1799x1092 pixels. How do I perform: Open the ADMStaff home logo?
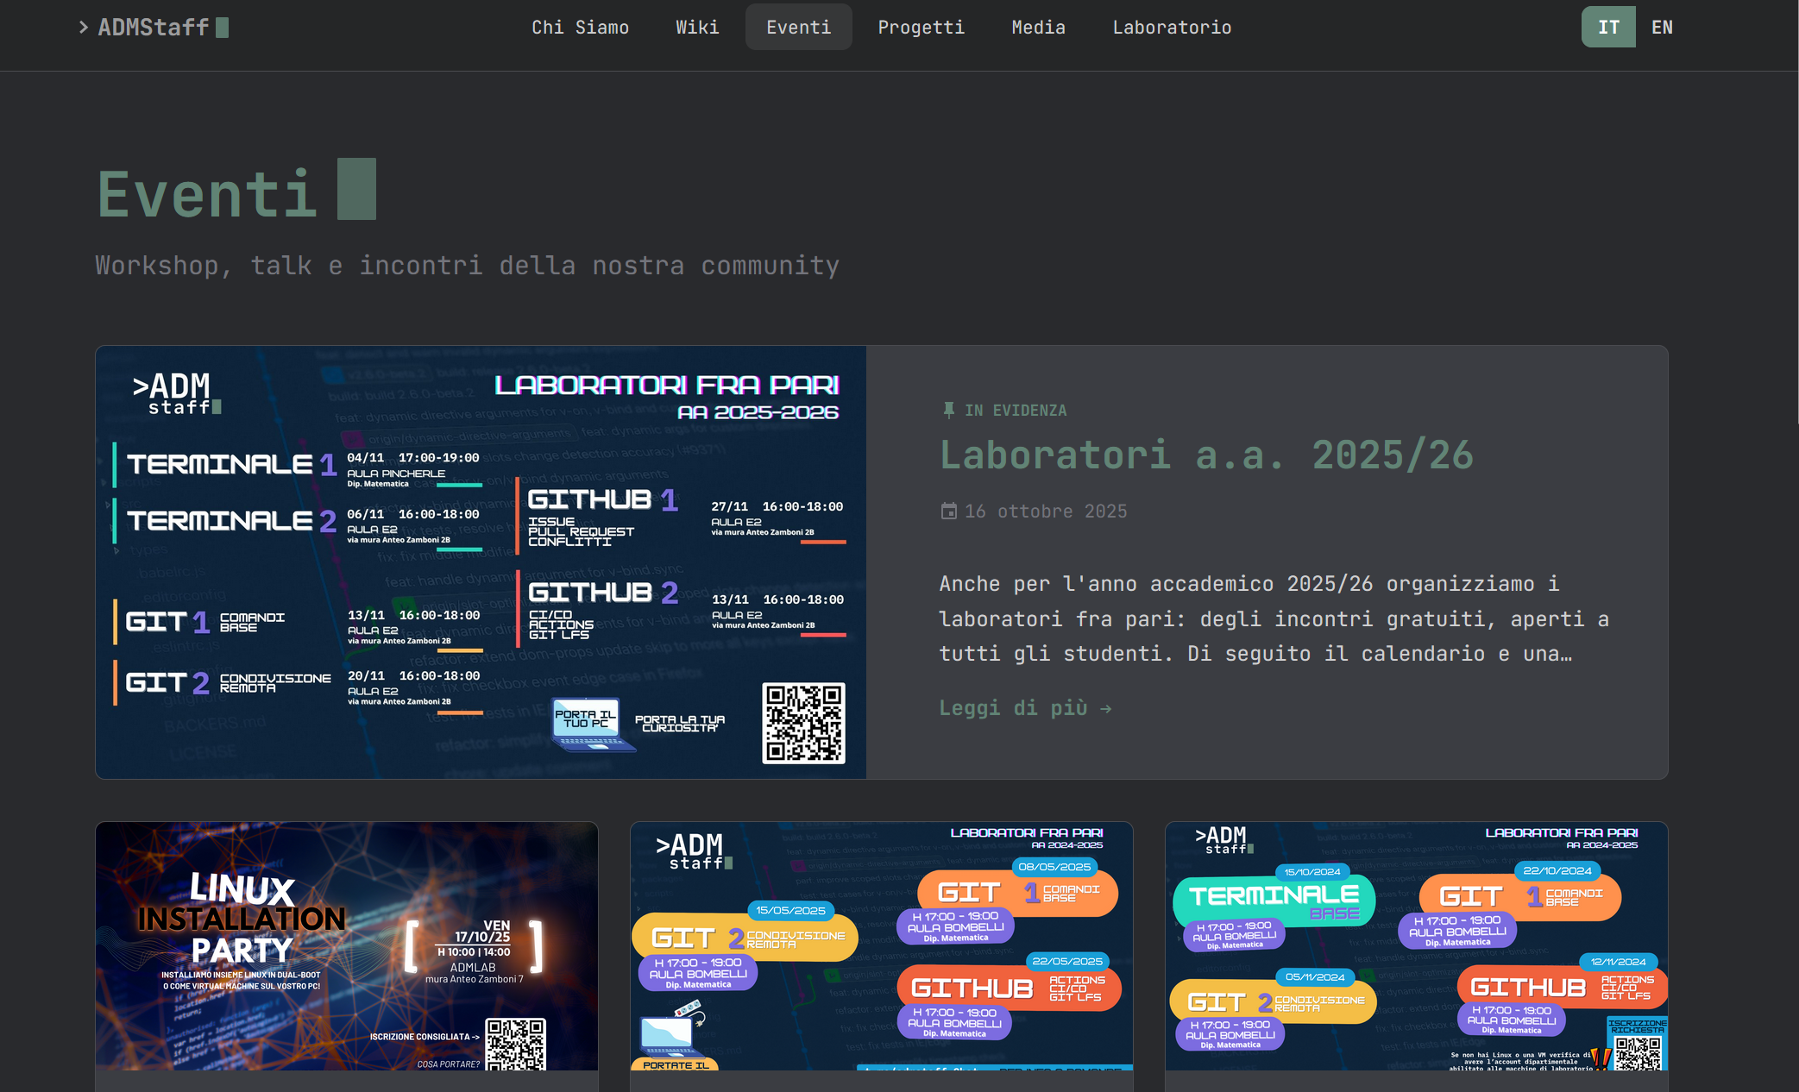(154, 28)
